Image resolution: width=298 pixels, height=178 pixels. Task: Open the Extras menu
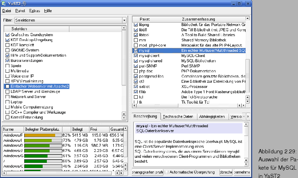(x=34, y=11)
